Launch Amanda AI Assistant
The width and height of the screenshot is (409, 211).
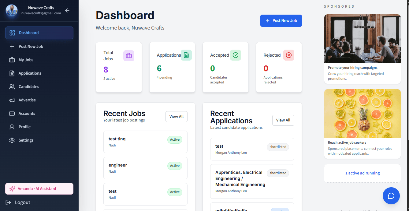tap(39, 189)
